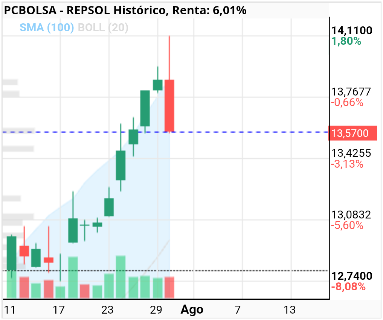Image resolution: width=383 pixels, height=320 pixels.
Task: Click the 1,80% percentage label
Action: 346,41
